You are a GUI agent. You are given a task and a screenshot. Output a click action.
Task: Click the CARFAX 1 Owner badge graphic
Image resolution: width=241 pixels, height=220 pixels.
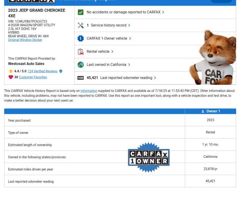click(x=149, y=158)
